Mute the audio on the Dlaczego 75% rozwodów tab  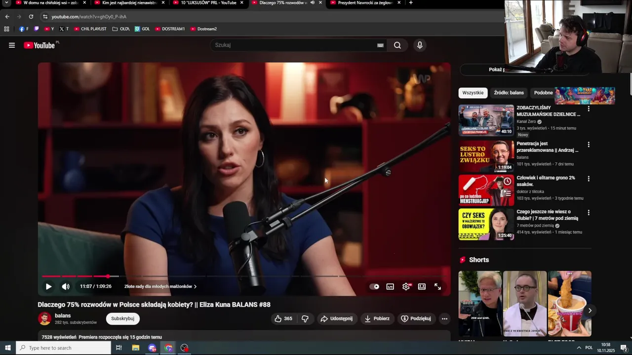pyautogui.click(x=313, y=2)
